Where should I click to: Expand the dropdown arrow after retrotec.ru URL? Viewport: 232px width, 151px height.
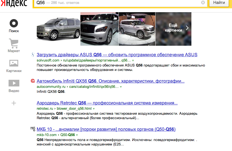[x=94, y=109]
